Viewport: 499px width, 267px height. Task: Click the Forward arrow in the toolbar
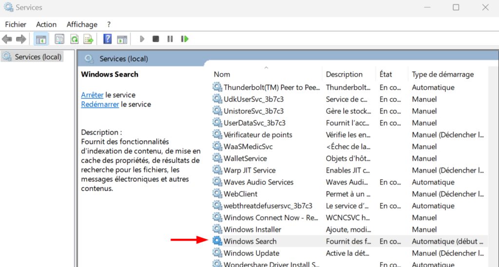click(x=21, y=39)
